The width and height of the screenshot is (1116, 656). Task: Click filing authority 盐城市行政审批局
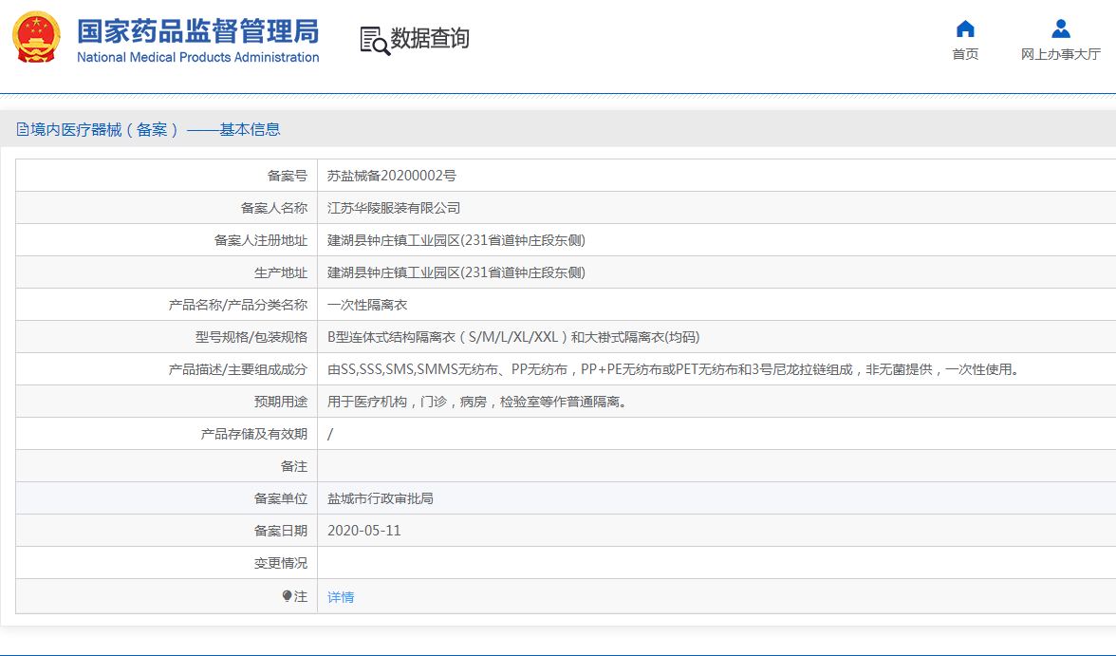381,498
